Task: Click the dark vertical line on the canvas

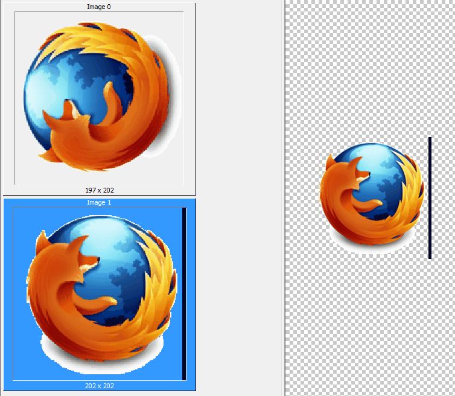Action: [x=430, y=198]
